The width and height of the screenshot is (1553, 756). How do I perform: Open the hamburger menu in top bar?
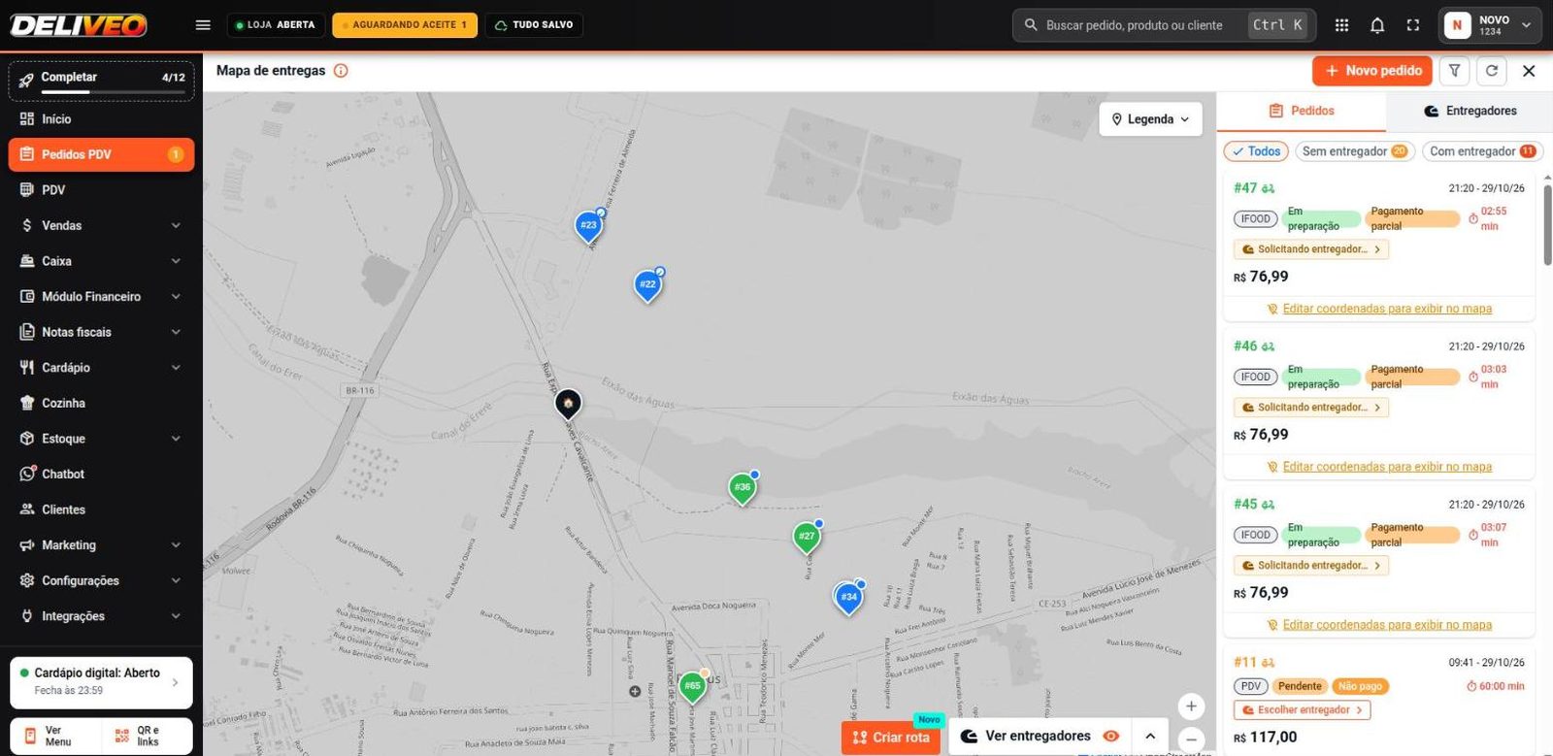[203, 25]
